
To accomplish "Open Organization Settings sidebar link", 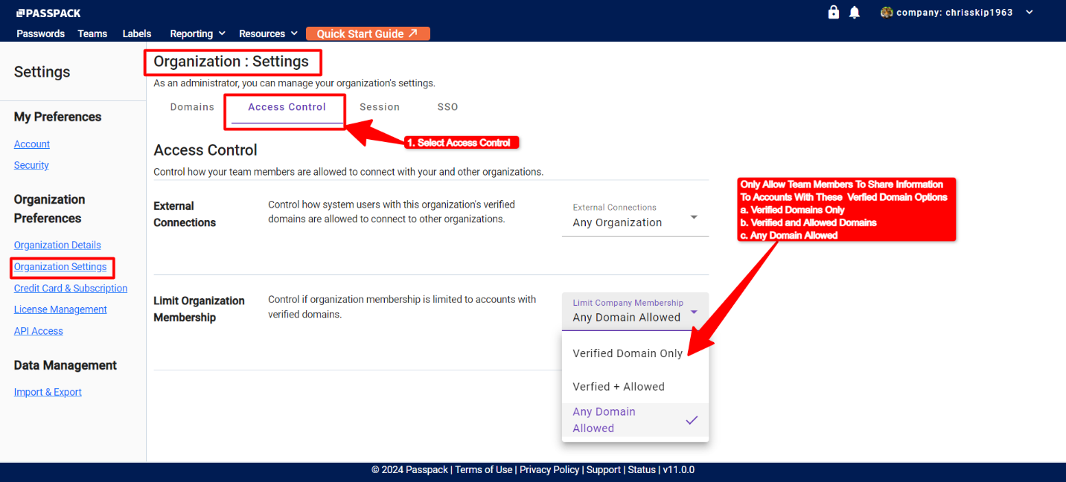I will tap(60, 266).
